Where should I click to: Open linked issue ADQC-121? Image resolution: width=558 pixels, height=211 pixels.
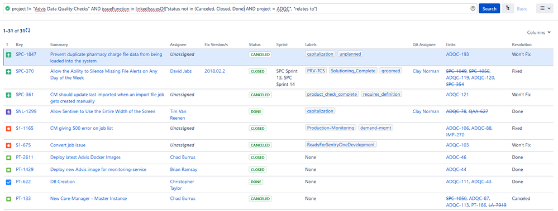(x=457, y=94)
